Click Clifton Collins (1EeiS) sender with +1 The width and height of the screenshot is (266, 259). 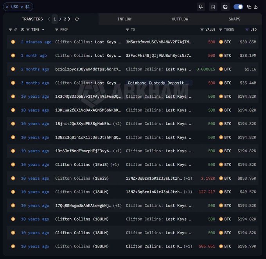[x=82, y=164]
